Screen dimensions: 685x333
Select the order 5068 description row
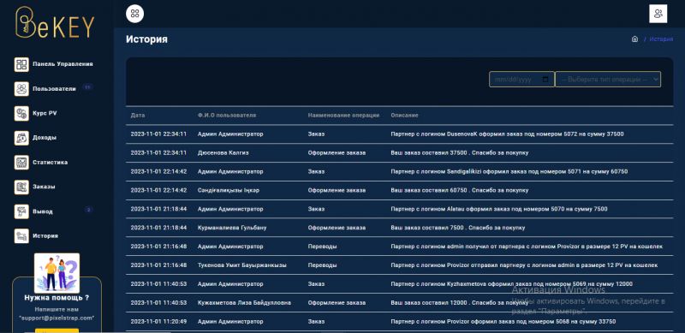[x=503, y=322]
